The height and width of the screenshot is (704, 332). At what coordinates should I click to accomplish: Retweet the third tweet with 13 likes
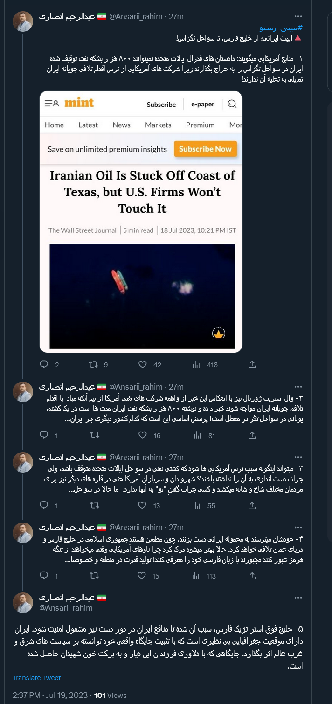tap(94, 505)
